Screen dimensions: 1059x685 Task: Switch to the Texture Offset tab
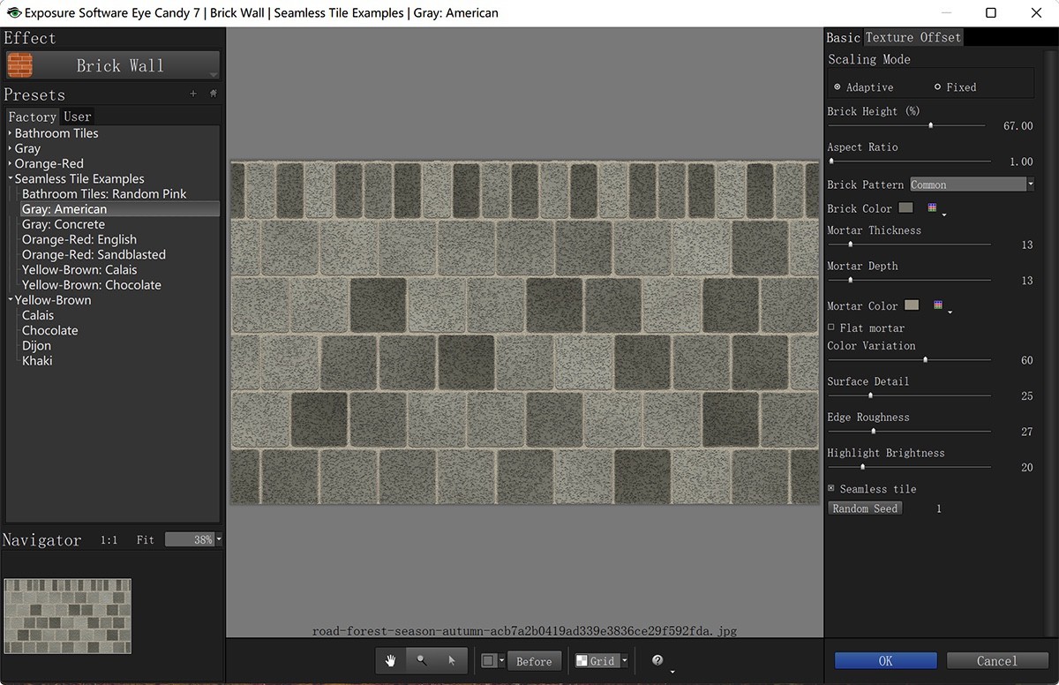click(913, 37)
